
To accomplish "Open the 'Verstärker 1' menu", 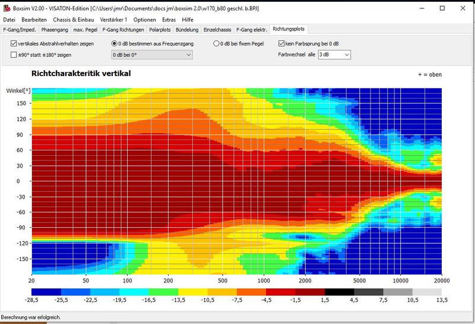I will [x=113, y=20].
